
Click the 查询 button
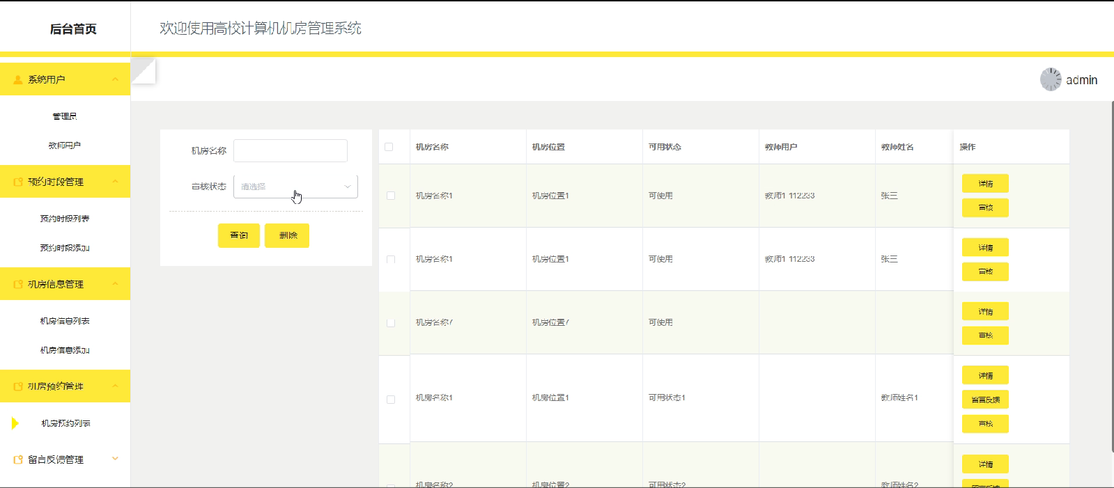click(x=239, y=235)
